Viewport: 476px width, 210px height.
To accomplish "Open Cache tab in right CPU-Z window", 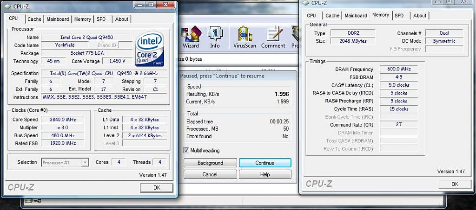I will pos(332,16).
